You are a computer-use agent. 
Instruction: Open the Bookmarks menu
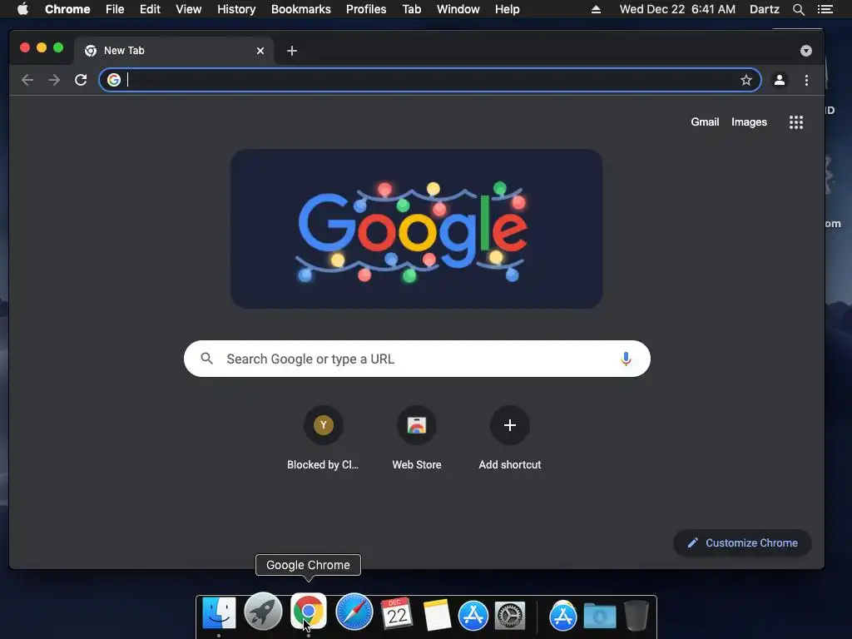301,9
